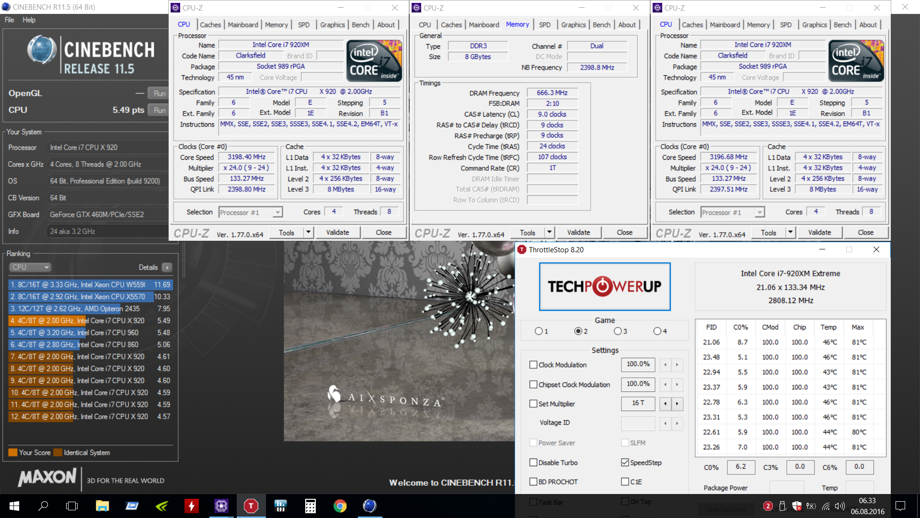Click the ThrottleStop title bar icon

click(522, 249)
